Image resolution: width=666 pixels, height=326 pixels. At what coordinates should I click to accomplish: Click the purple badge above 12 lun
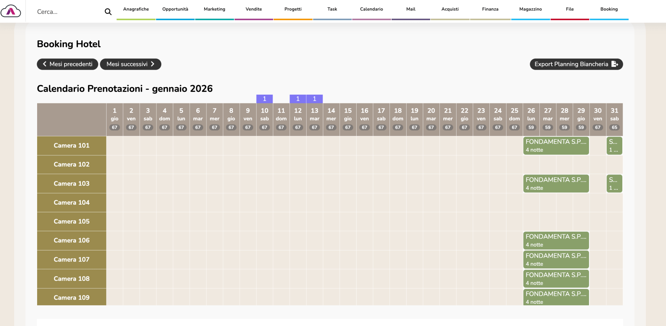(x=298, y=99)
